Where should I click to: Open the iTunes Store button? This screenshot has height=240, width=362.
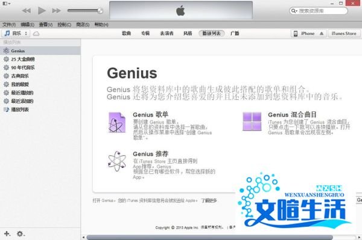click(344, 34)
